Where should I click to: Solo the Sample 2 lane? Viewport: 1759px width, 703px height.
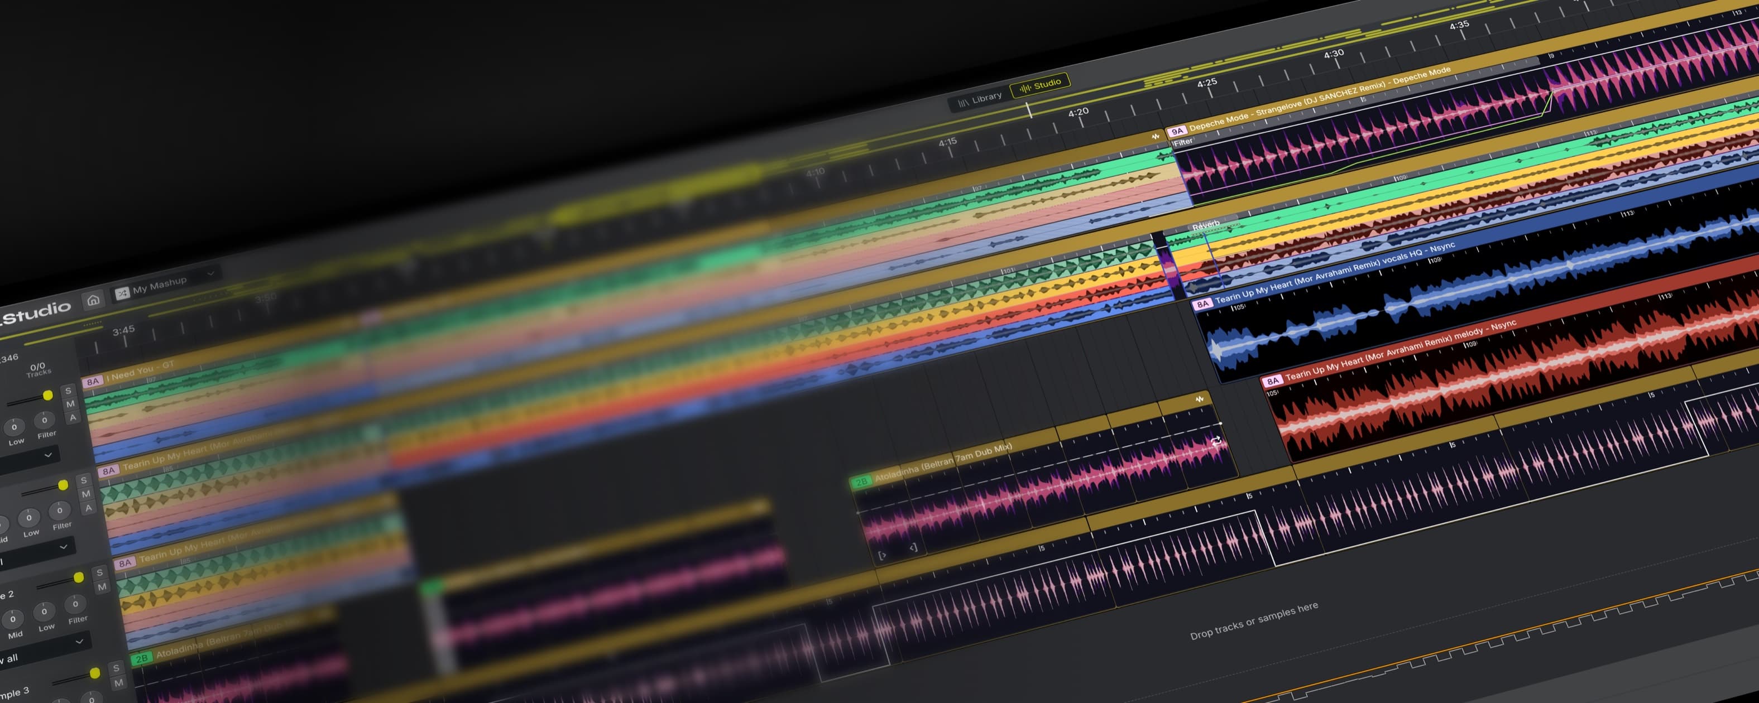coord(100,574)
